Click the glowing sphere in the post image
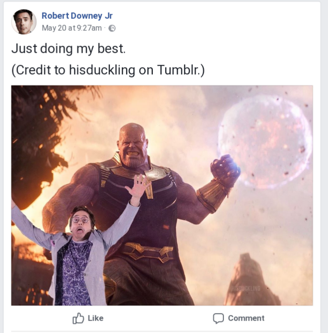The image size is (328, 333). [265, 140]
